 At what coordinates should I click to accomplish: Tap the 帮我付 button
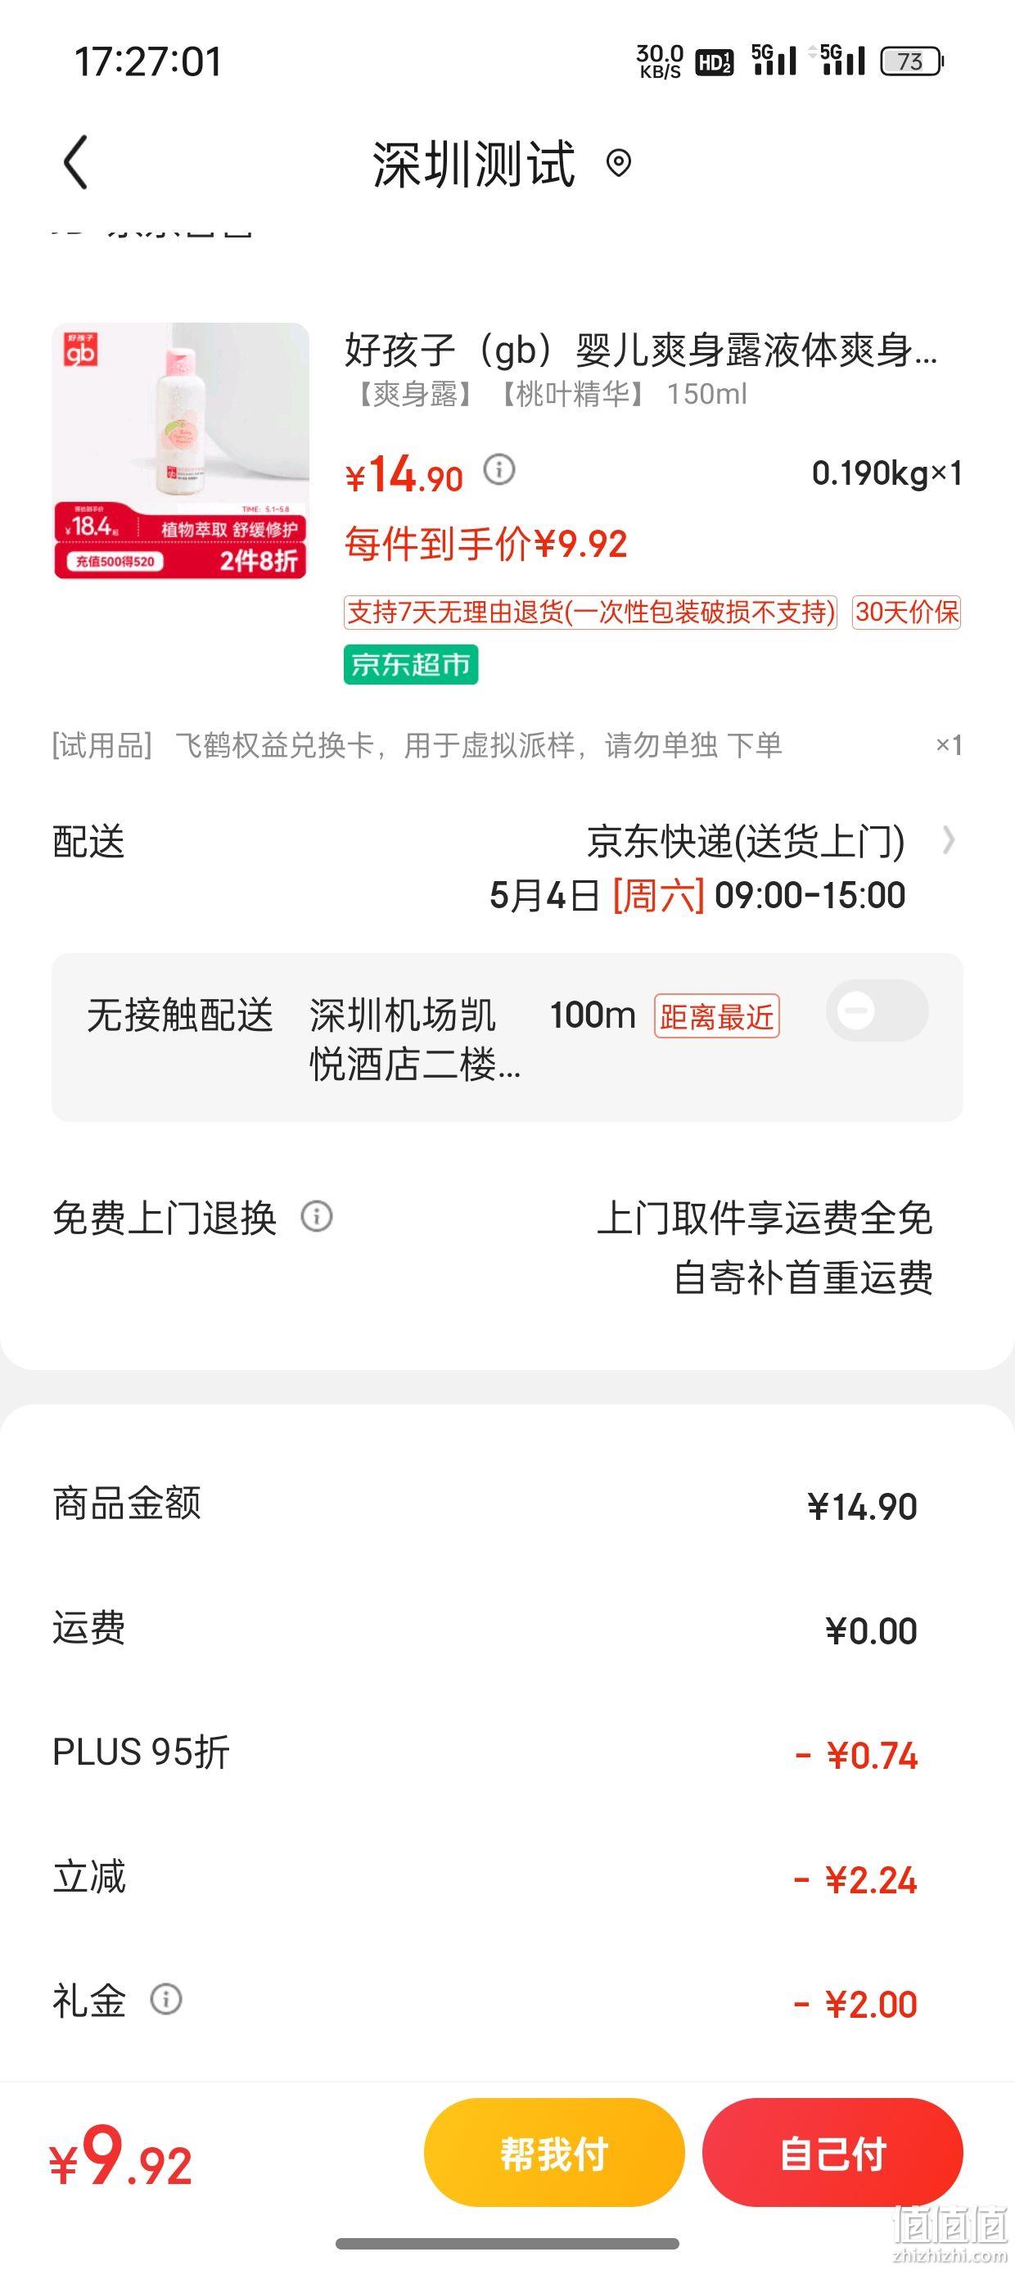[554, 2153]
